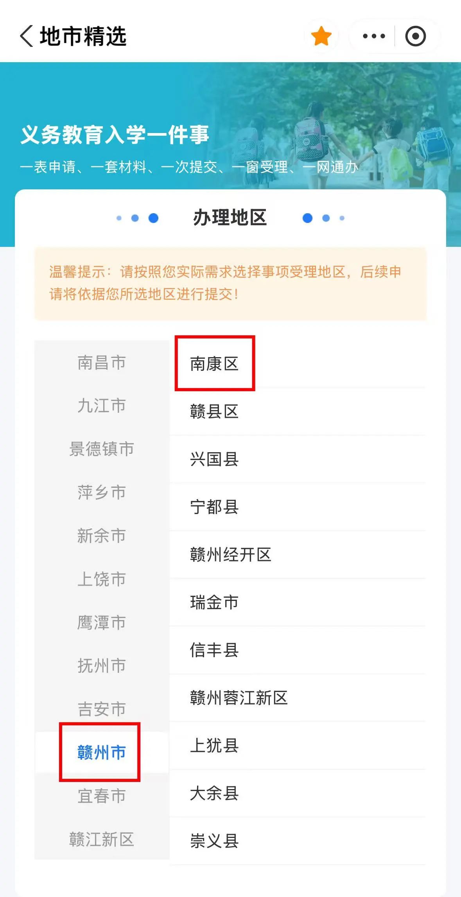Choose 崇义县 from the list
This screenshot has height=897, width=461.
(x=214, y=841)
